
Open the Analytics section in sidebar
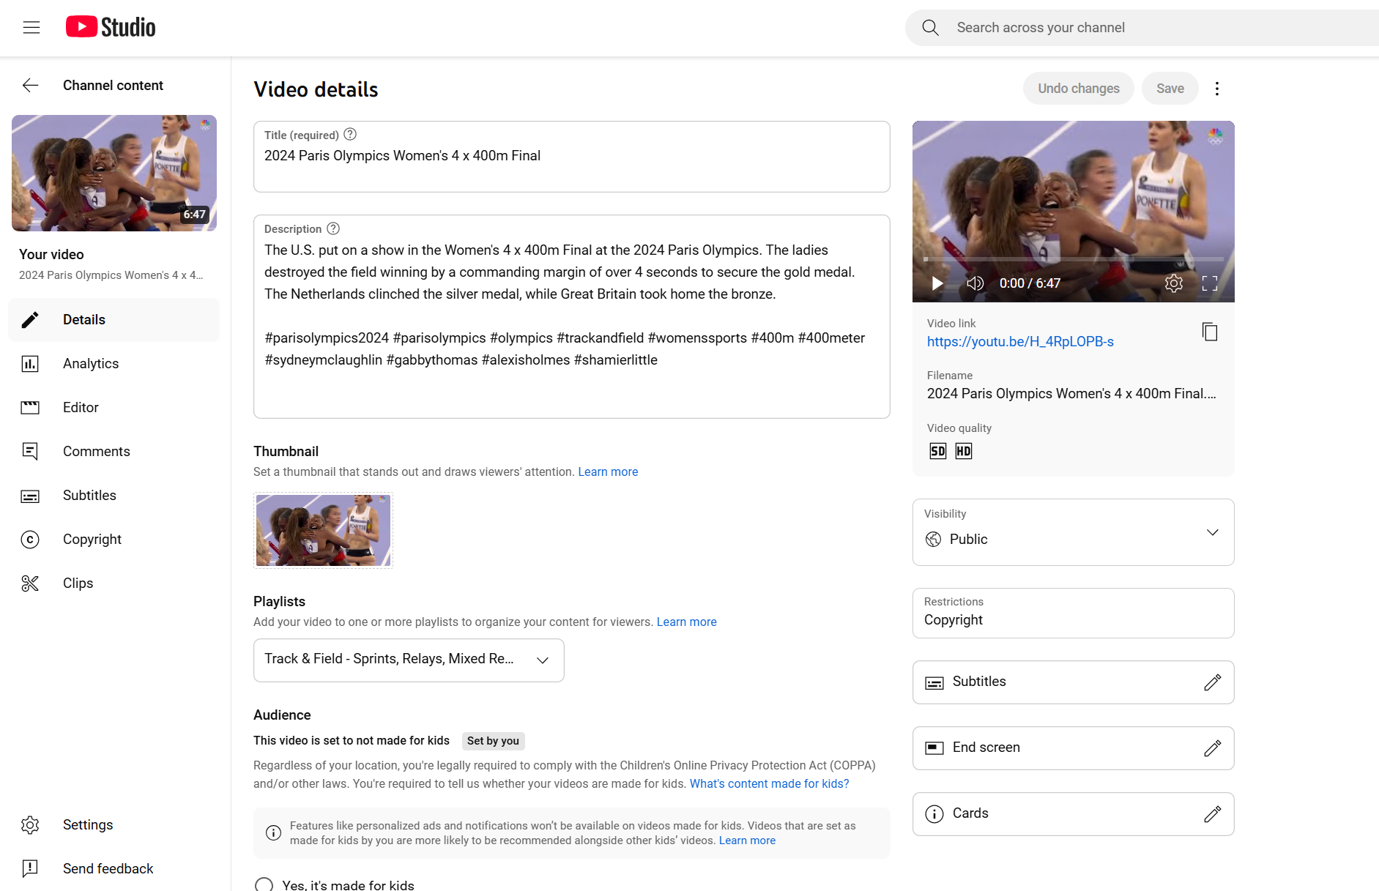click(91, 364)
